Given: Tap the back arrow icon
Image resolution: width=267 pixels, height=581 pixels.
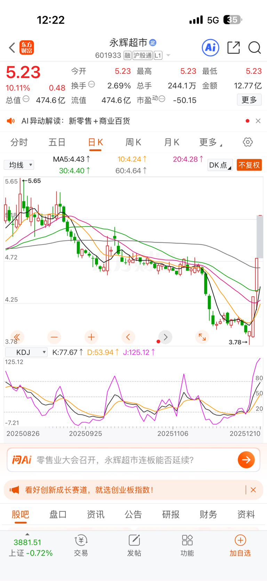Looking at the screenshot, I should click(x=12, y=48).
